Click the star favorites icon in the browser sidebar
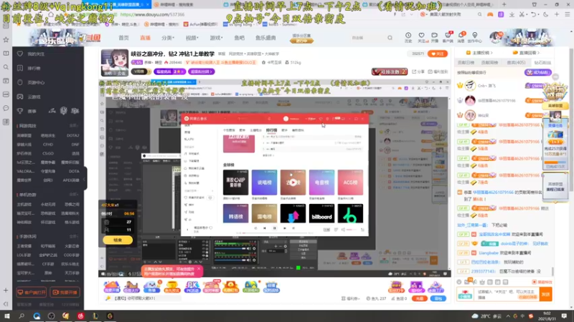Viewport: 574px width, 322px height. (x=6, y=39)
